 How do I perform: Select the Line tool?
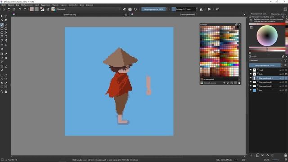click(6, 25)
